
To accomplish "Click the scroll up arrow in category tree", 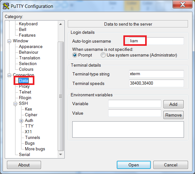I will pos(61,24).
